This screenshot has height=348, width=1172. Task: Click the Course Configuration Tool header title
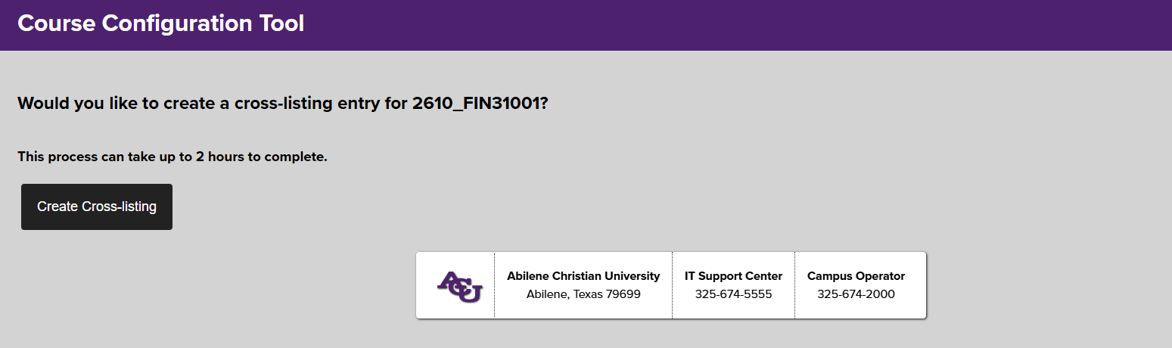click(x=160, y=23)
